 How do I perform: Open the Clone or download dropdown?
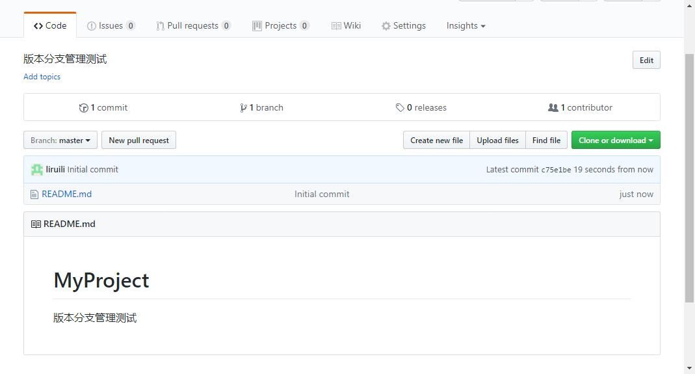tap(616, 140)
